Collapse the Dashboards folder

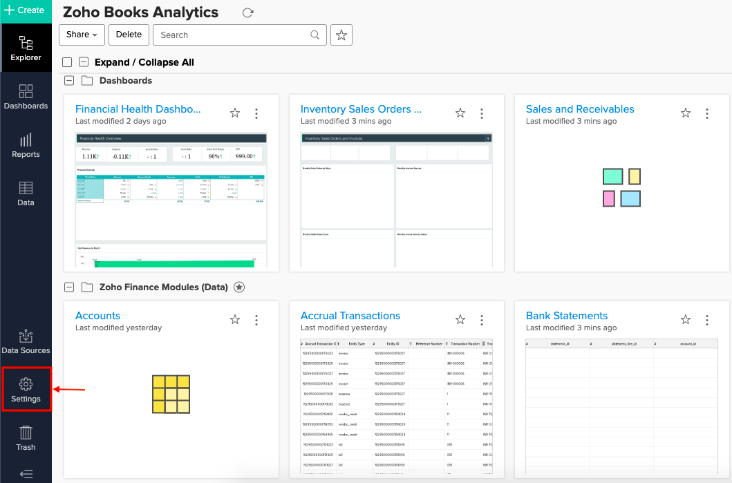click(x=69, y=81)
